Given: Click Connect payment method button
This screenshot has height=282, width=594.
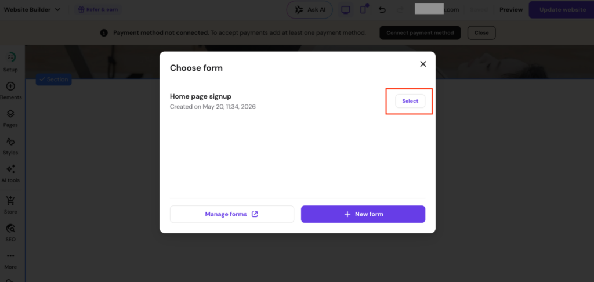Looking at the screenshot, I should pos(420,33).
